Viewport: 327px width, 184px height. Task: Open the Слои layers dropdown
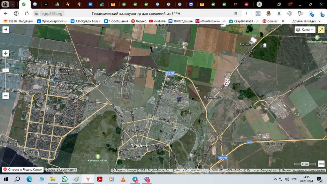(305, 30)
